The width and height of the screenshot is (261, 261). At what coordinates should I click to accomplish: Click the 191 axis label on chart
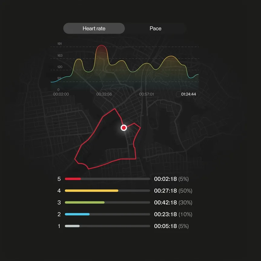click(x=60, y=44)
